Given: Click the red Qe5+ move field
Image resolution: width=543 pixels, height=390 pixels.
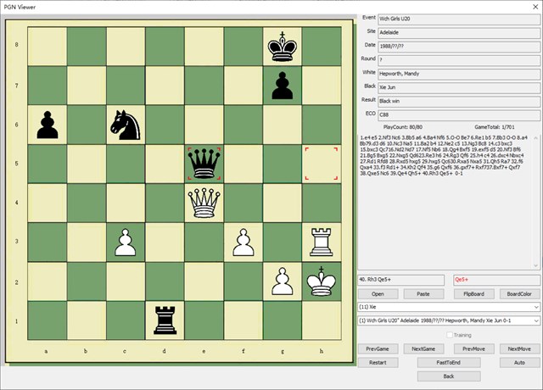Looking at the screenshot, I should (497, 280).
